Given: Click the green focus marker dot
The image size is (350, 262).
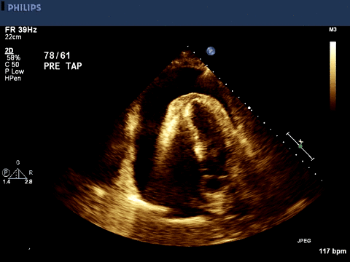Looking at the screenshot, I should [300, 146].
